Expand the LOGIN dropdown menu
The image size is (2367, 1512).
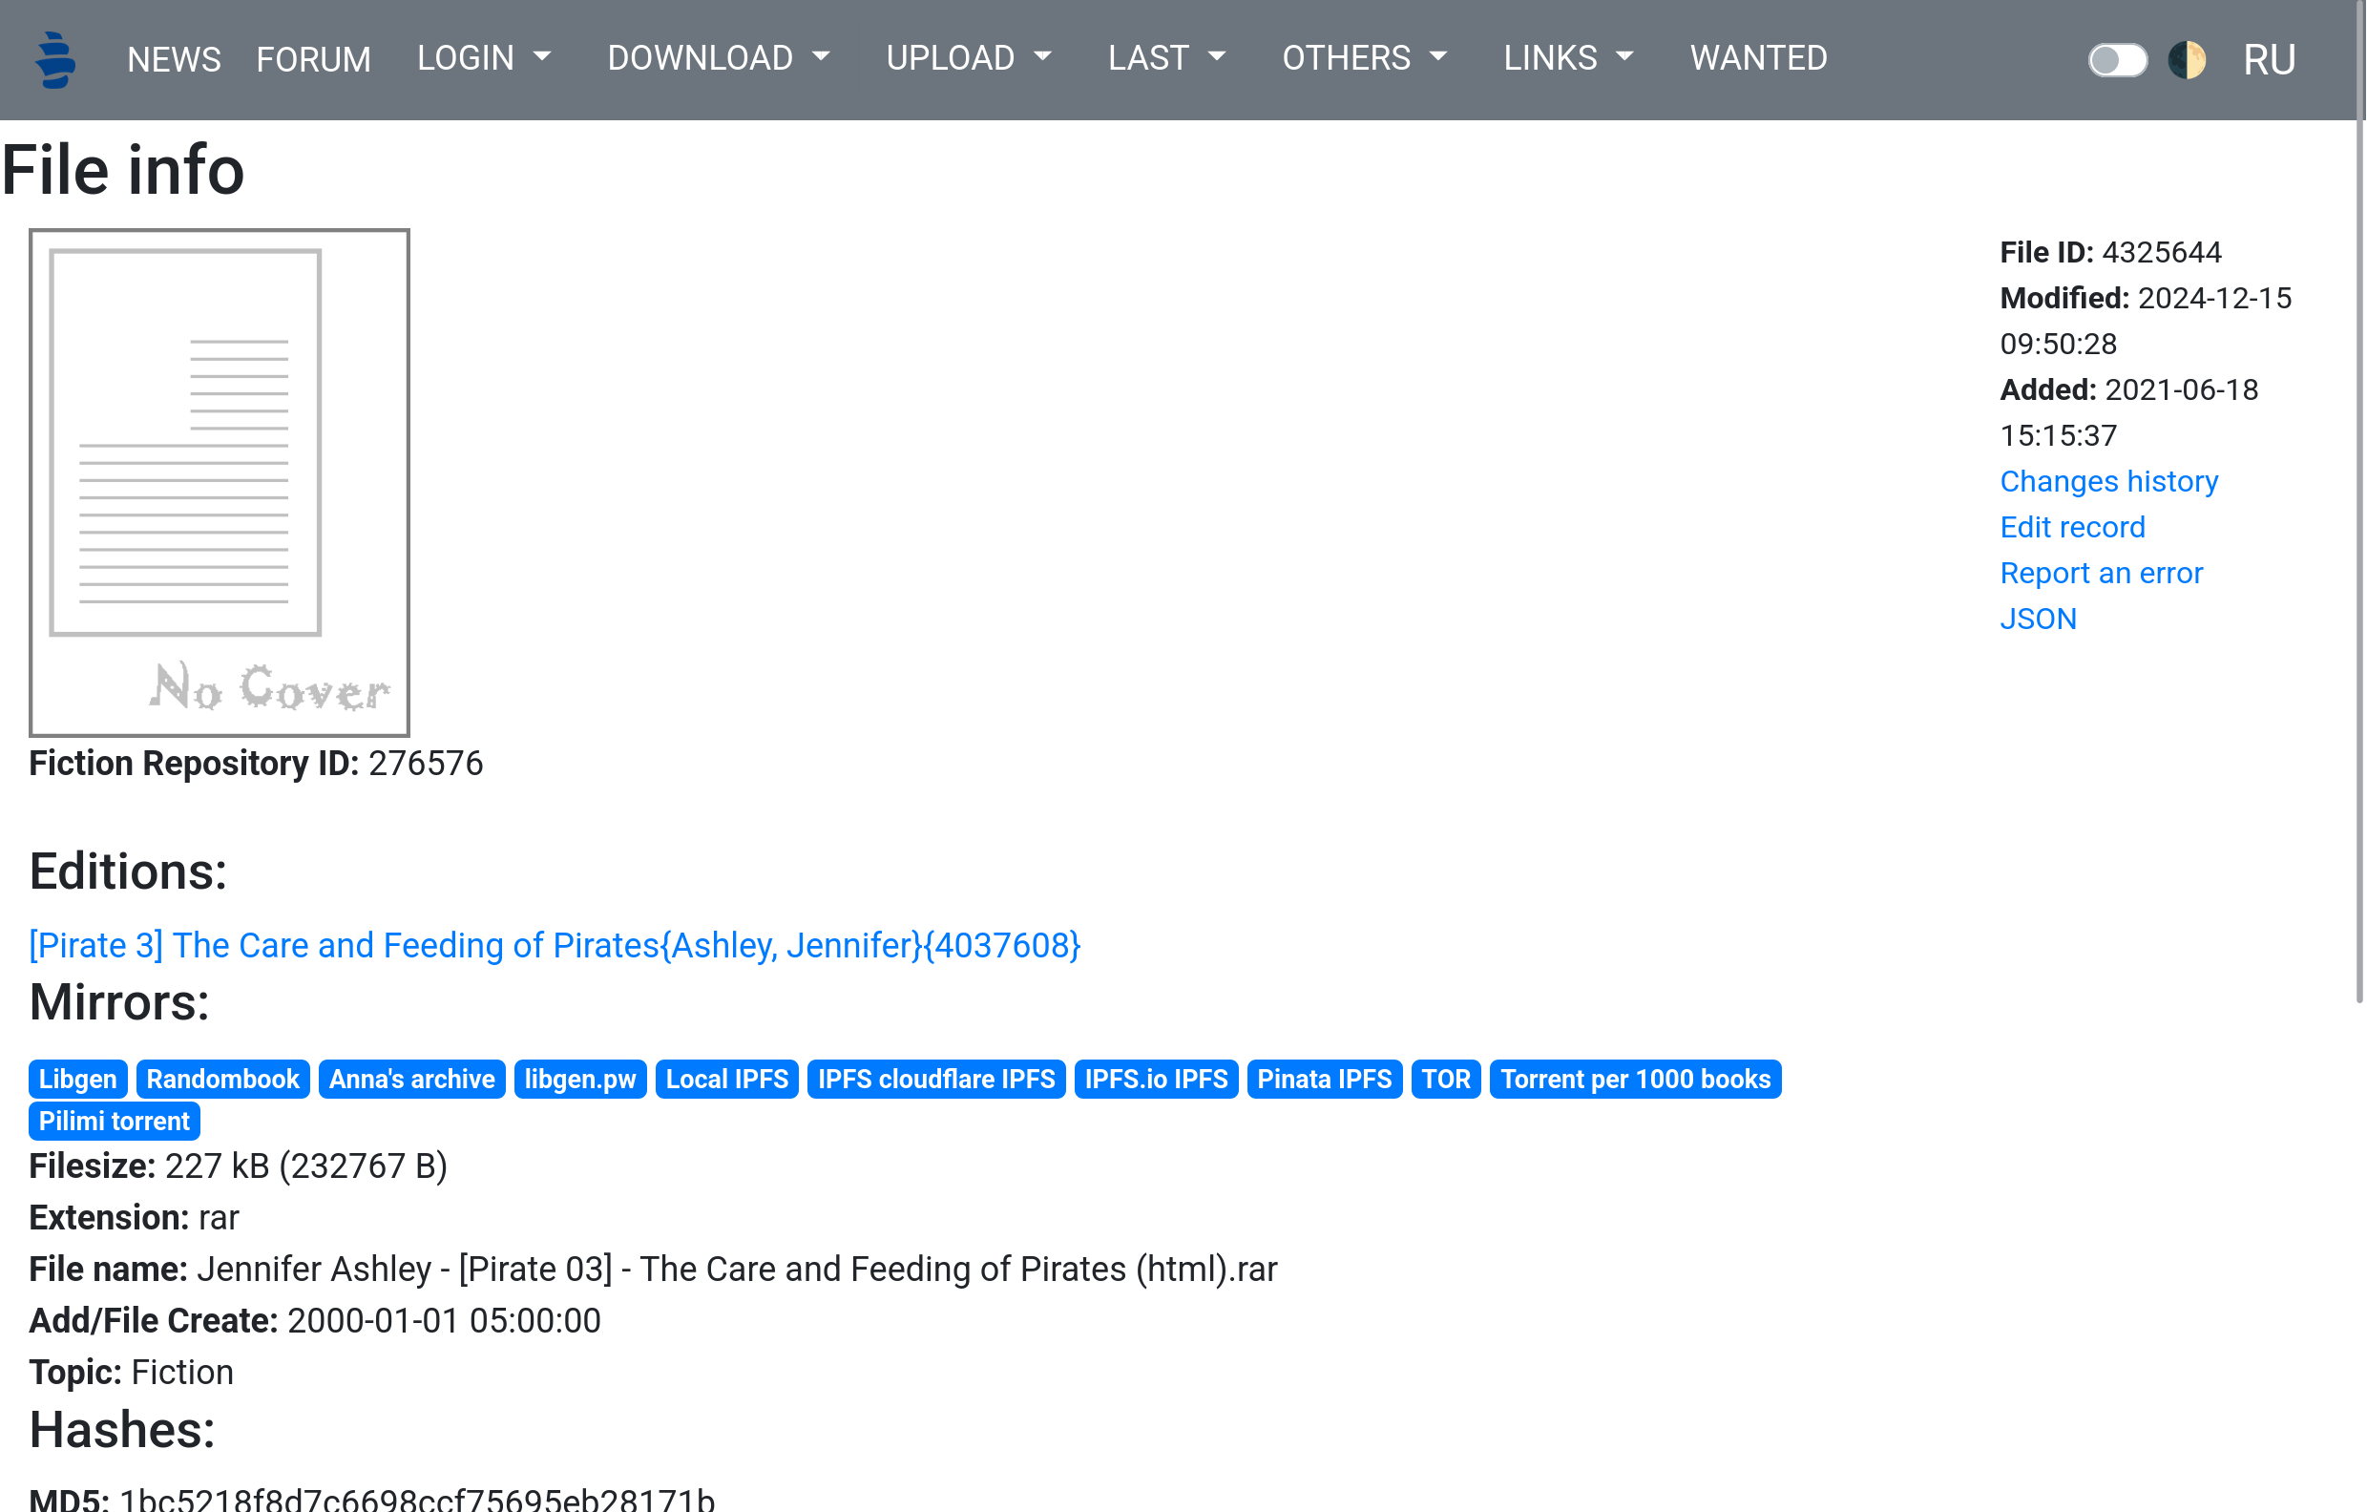point(483,59)
